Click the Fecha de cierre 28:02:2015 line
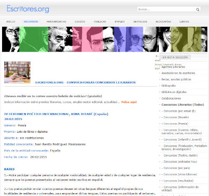The image size is (209, 196). (25, 157)
